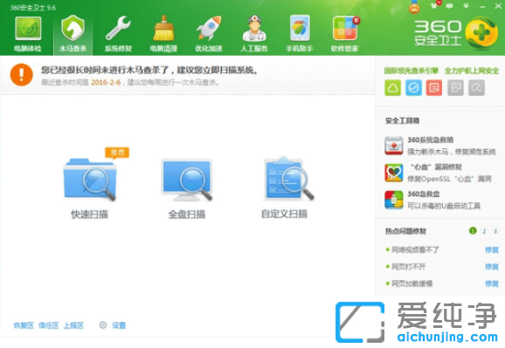
Task: Open the 电脑体检 checkup icon
Action: 28,34
